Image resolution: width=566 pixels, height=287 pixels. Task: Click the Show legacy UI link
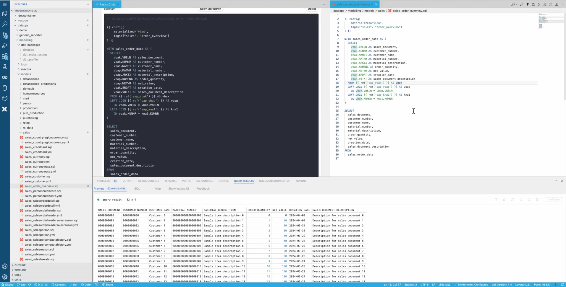tap(179, 188)
